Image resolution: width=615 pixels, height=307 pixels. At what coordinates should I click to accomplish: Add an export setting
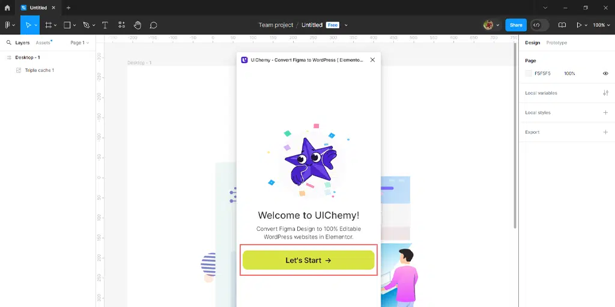pyautogui.click(x=605, y=132)
